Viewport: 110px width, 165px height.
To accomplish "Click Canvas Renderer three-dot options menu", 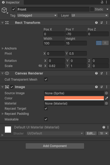I will (x=107, y=73).
